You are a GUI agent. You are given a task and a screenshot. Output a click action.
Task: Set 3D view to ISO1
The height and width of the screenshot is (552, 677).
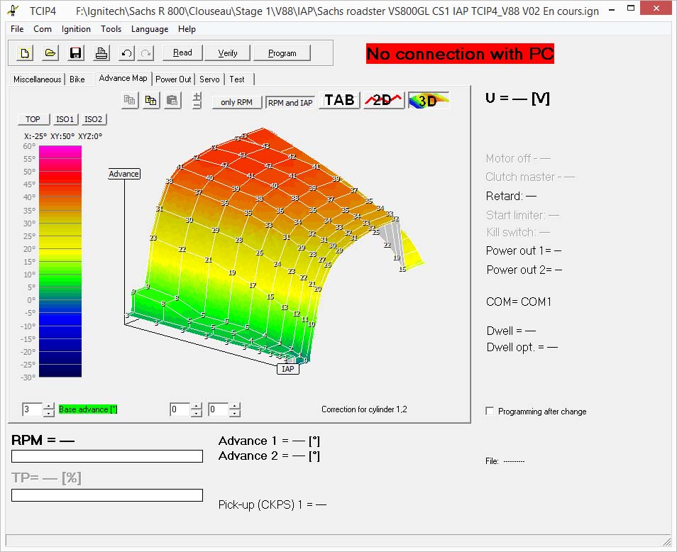tap(65, 119)
